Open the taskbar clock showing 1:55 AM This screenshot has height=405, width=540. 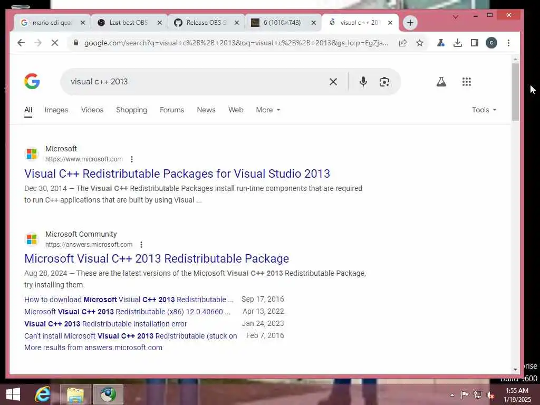[x=517, y=395]
